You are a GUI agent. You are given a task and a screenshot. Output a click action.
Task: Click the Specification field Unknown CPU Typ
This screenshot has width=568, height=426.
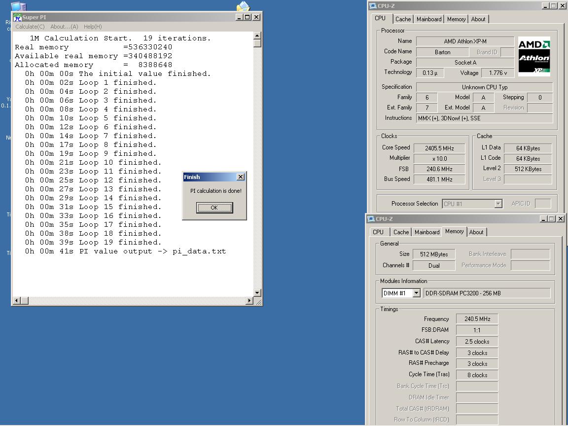[x=485, y=87]
